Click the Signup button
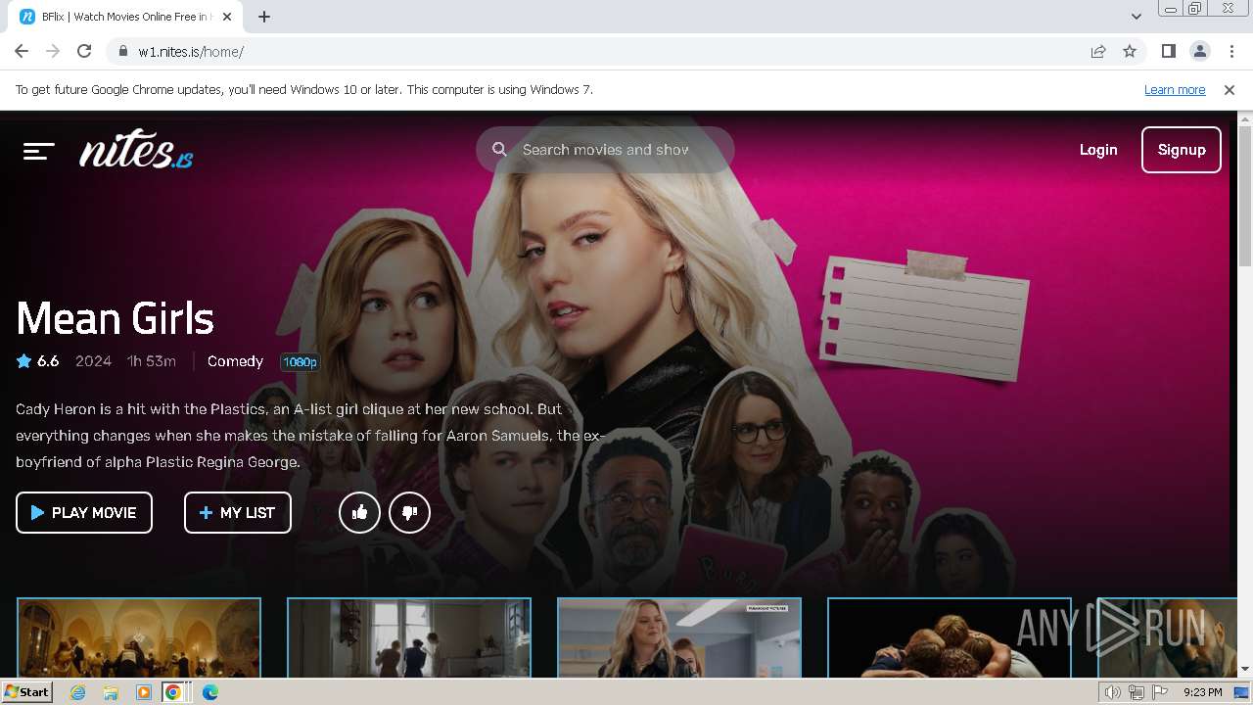This screenshot has height=705, width=1253. 1182,150
